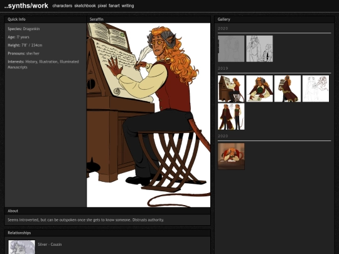
Task: Select the Age: ?? years line
Action: (x=18, y=37)
